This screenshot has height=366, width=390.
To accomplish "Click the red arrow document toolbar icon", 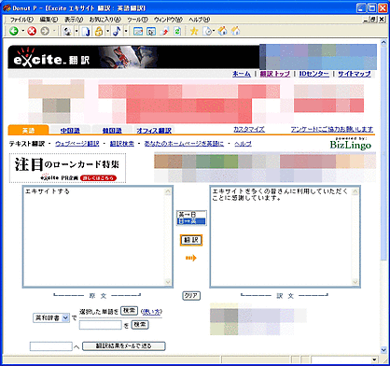I will click(x=165, y=32).
